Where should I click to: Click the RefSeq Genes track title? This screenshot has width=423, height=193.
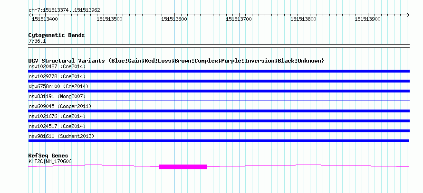click(x=48, y=156)
